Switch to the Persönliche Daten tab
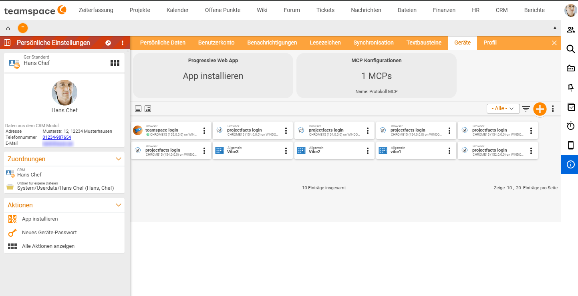The height and width of the screenshot is (296, 578). [x=163, y=43]
